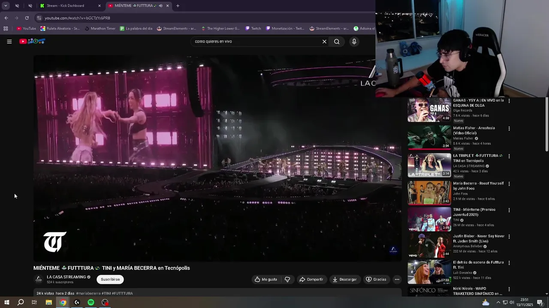Click the search box containing 'como quieres en vivo'
Screen dimensions: 549x308
(256, 41)
